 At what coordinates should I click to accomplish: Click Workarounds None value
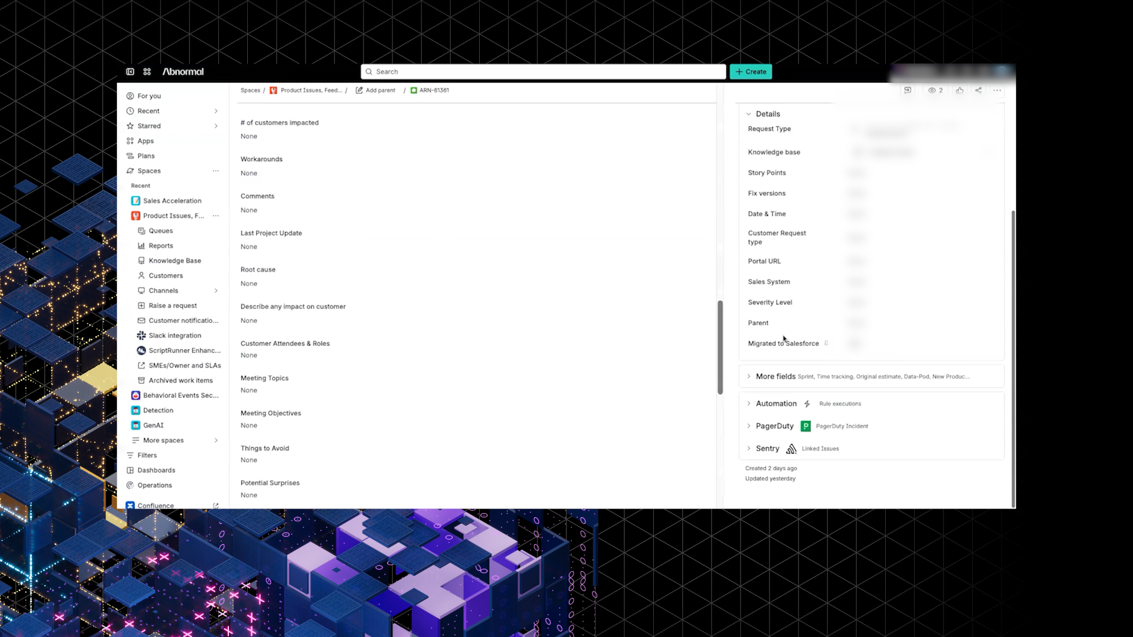[249, 173]
